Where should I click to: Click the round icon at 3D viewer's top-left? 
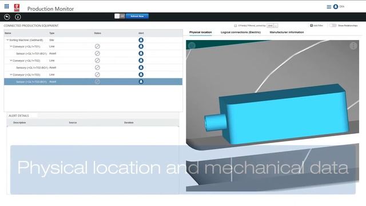(192, 46)
